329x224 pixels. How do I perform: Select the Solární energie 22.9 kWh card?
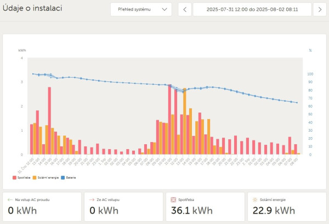(287, 207)
